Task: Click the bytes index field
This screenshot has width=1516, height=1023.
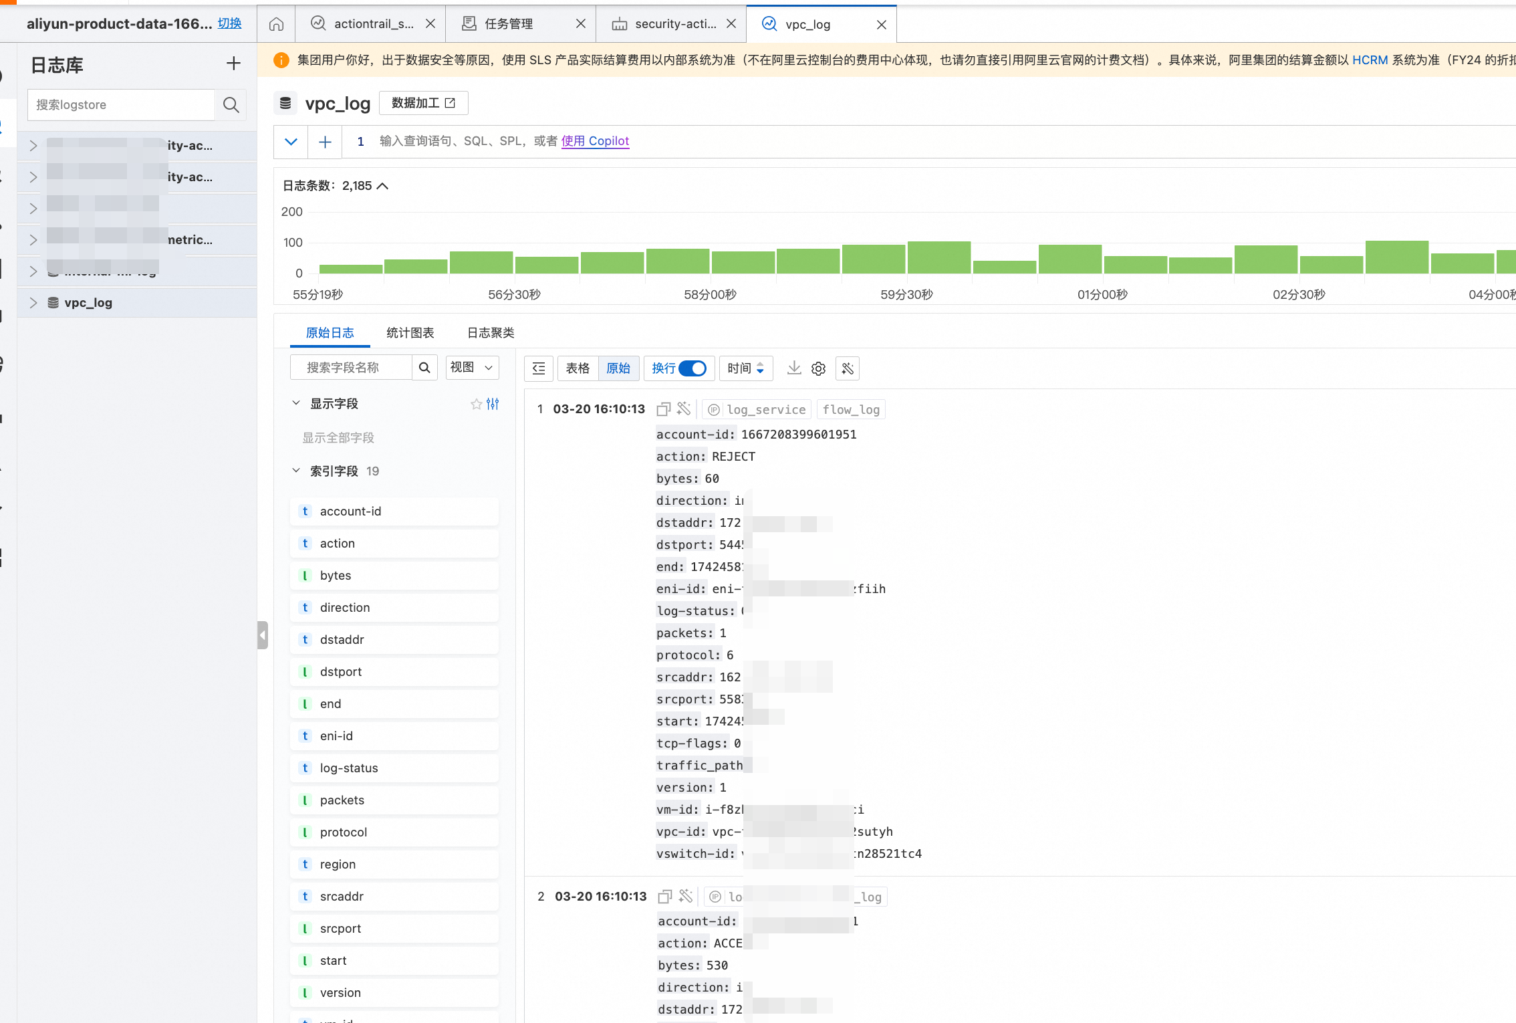Action: tap(394, 576)
